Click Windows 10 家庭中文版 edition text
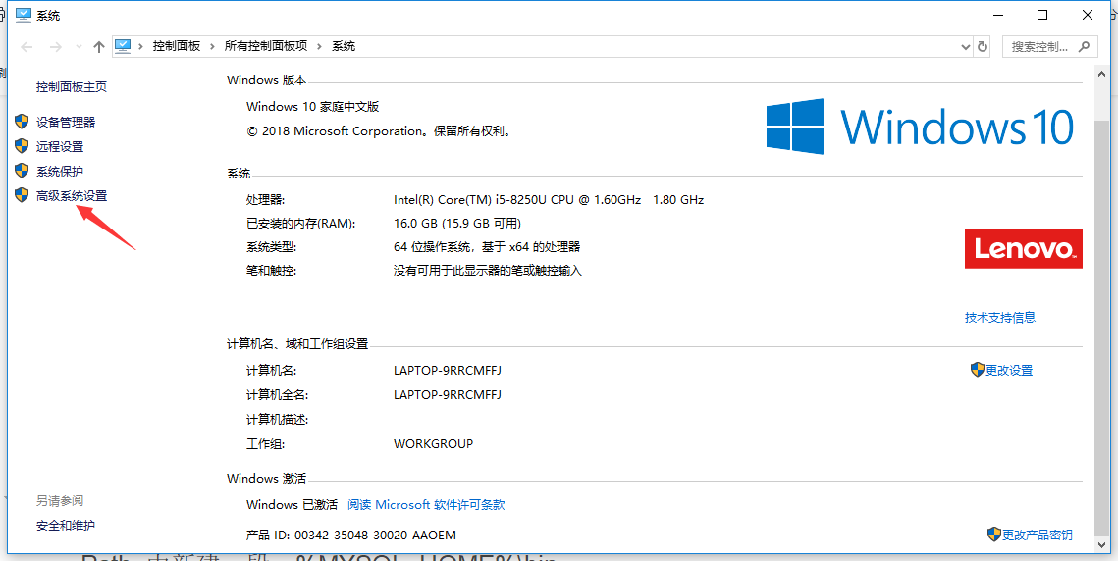This screenshot has height=561, width=1118. tap(312, 107)
